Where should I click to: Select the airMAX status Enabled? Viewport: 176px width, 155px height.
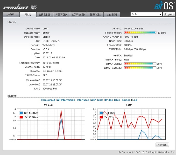pos(128,56)
